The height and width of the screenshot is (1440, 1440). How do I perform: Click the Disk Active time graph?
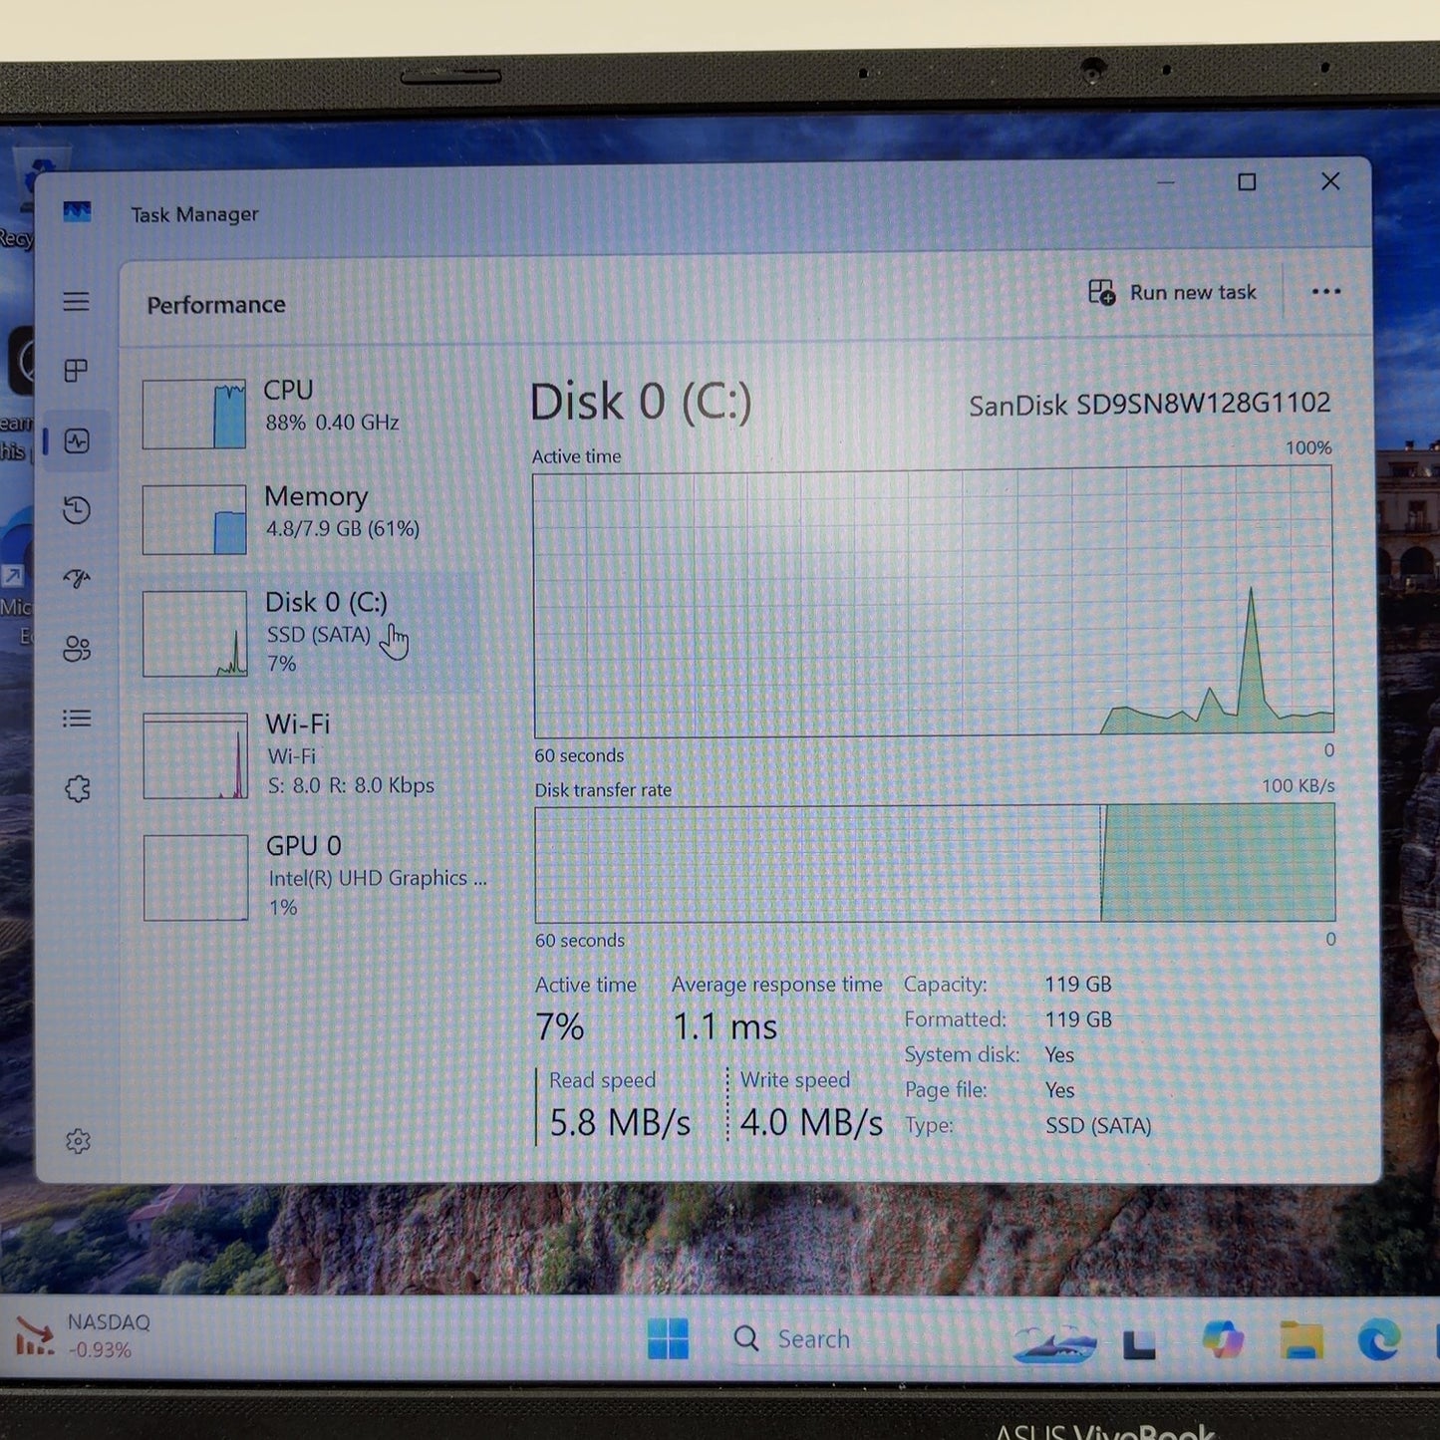click(933, 603)
